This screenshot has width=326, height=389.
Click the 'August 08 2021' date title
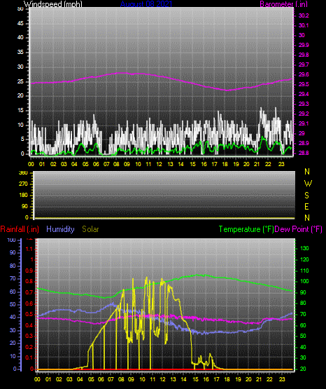click(x=146, y=4)
